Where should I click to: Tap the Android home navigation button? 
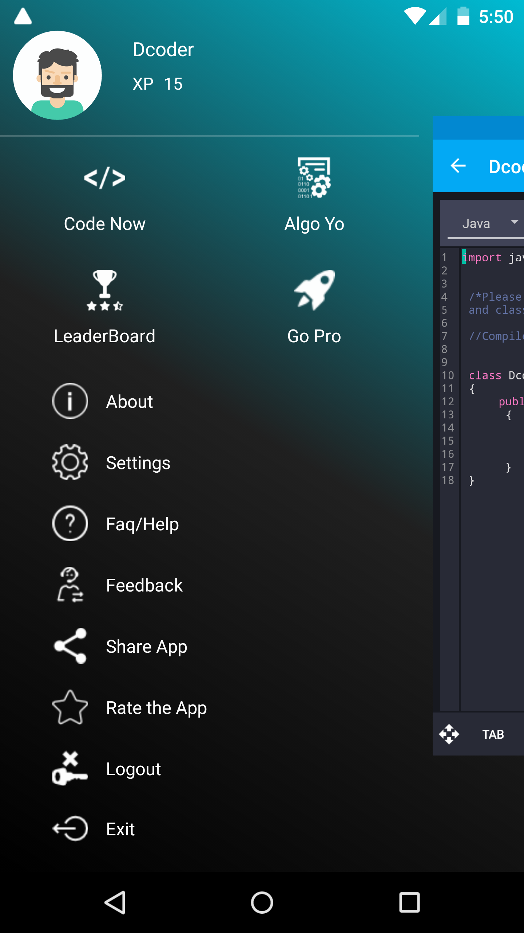pos(262,903)
